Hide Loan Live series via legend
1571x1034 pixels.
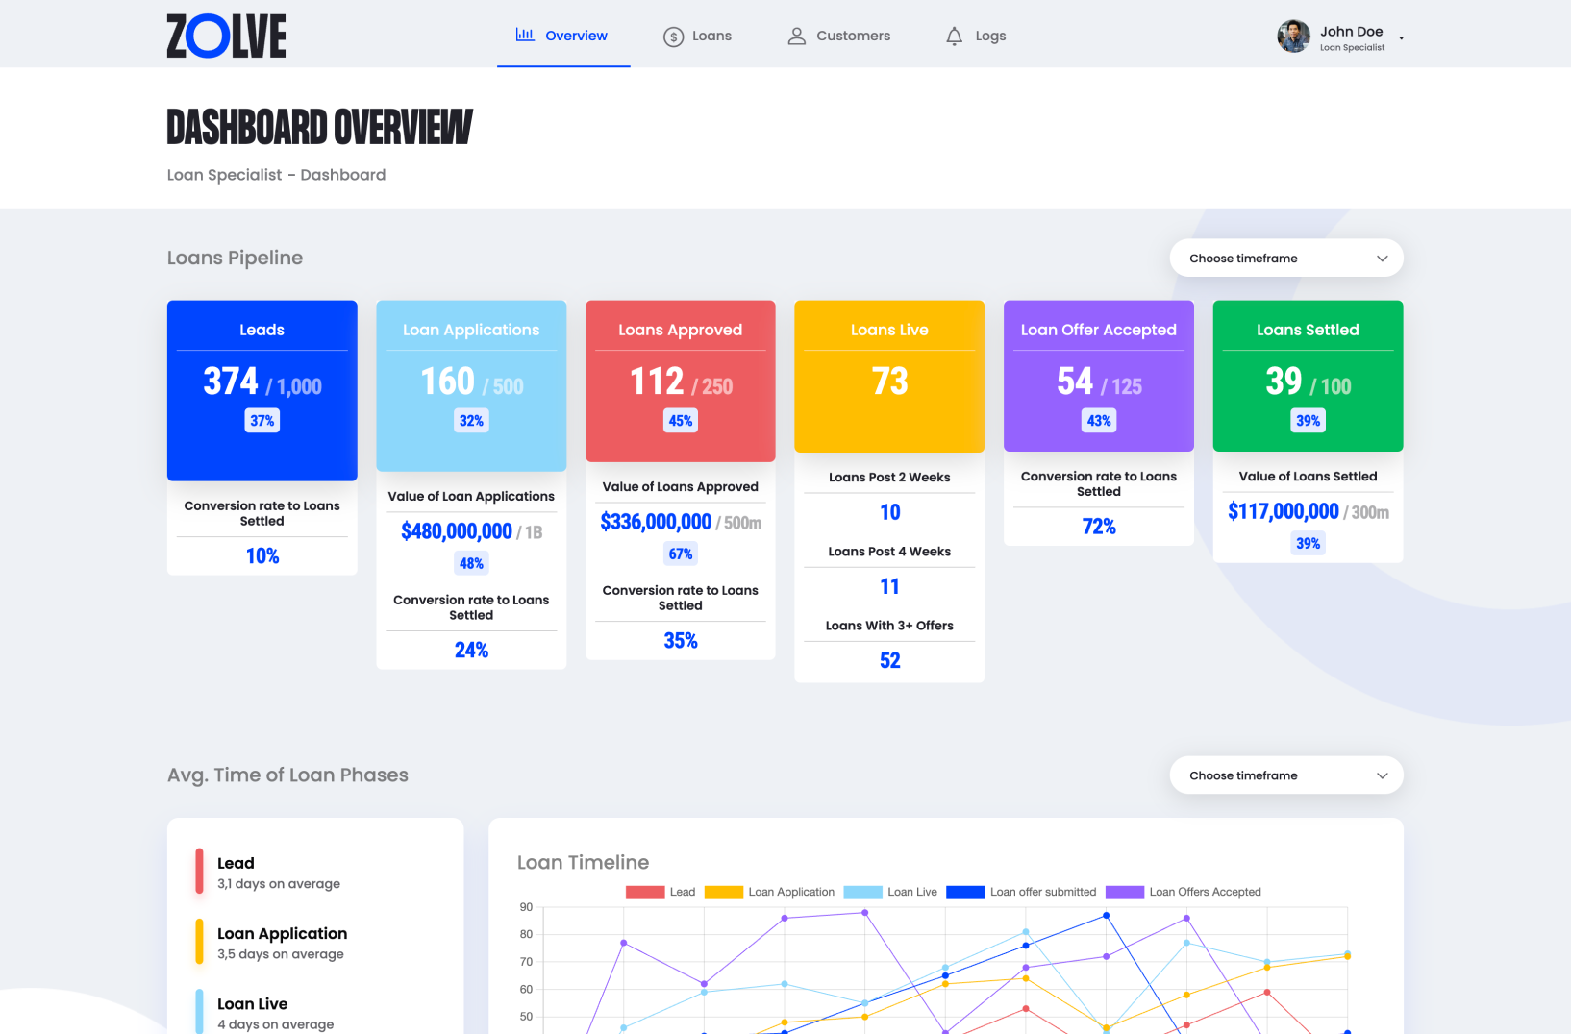pyautogui.click(x=890, y=892)
